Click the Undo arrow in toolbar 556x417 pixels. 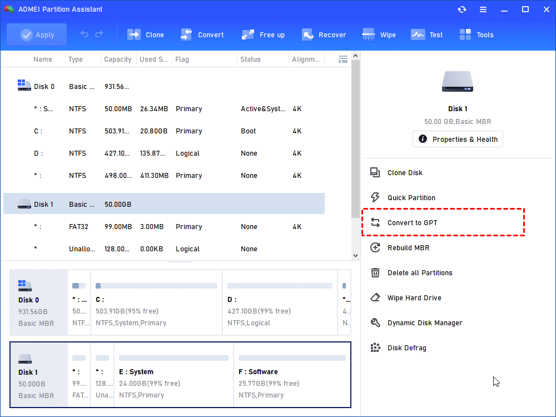[x=85, y=34]
